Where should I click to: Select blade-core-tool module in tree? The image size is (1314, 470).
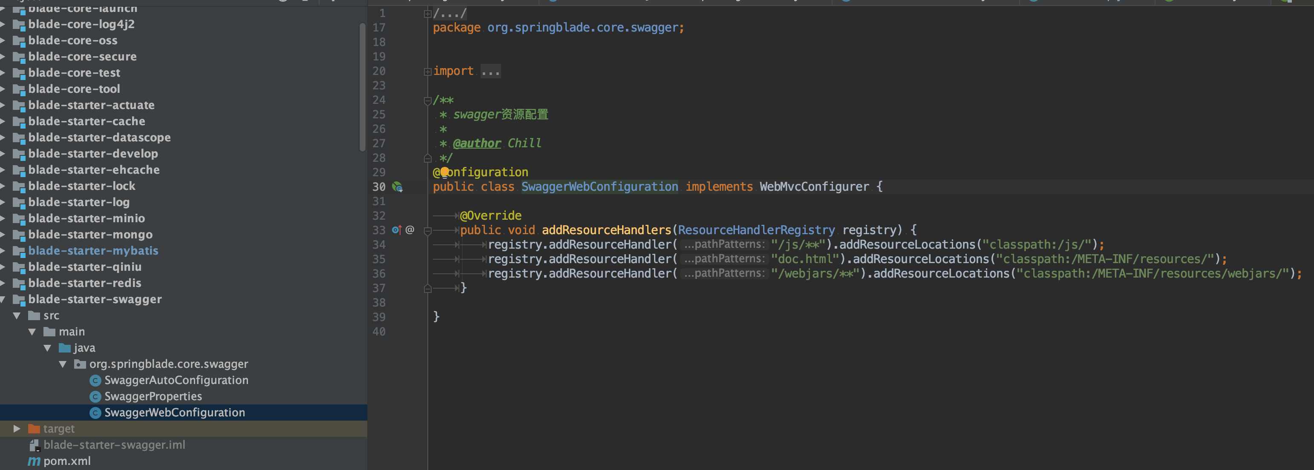point(75,89)
